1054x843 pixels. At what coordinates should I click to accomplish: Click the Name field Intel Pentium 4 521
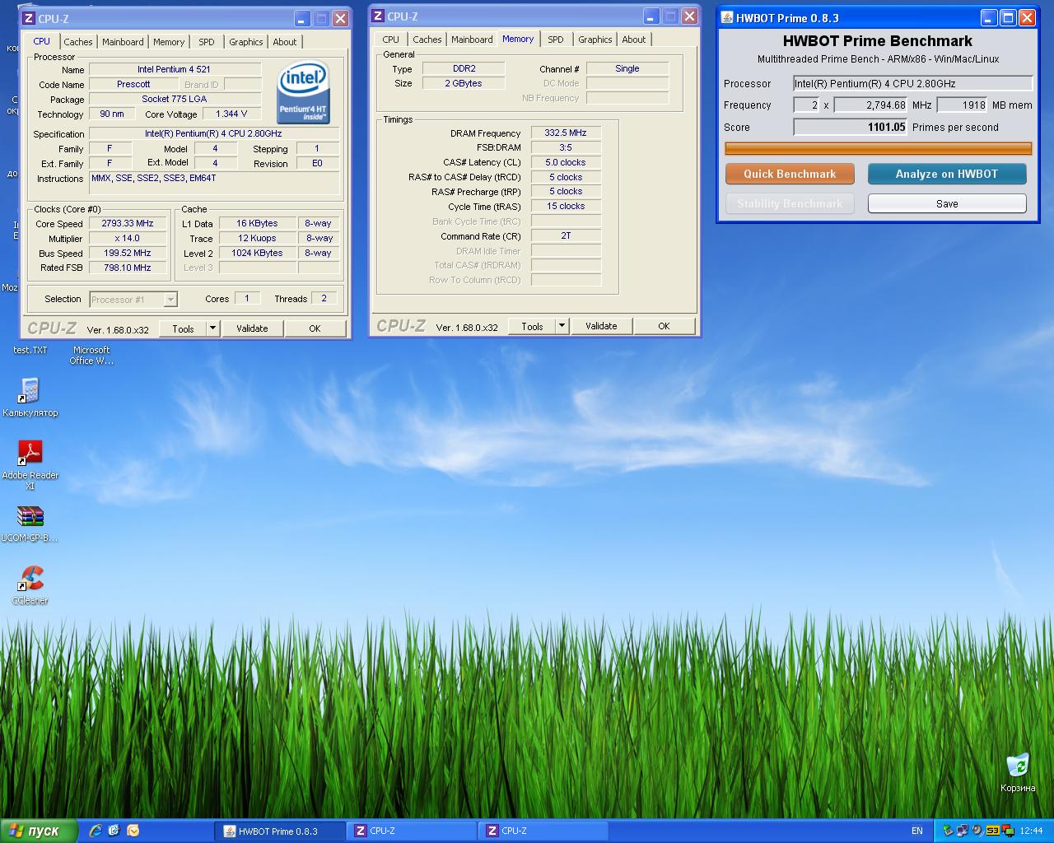click(x=175, y=69)
